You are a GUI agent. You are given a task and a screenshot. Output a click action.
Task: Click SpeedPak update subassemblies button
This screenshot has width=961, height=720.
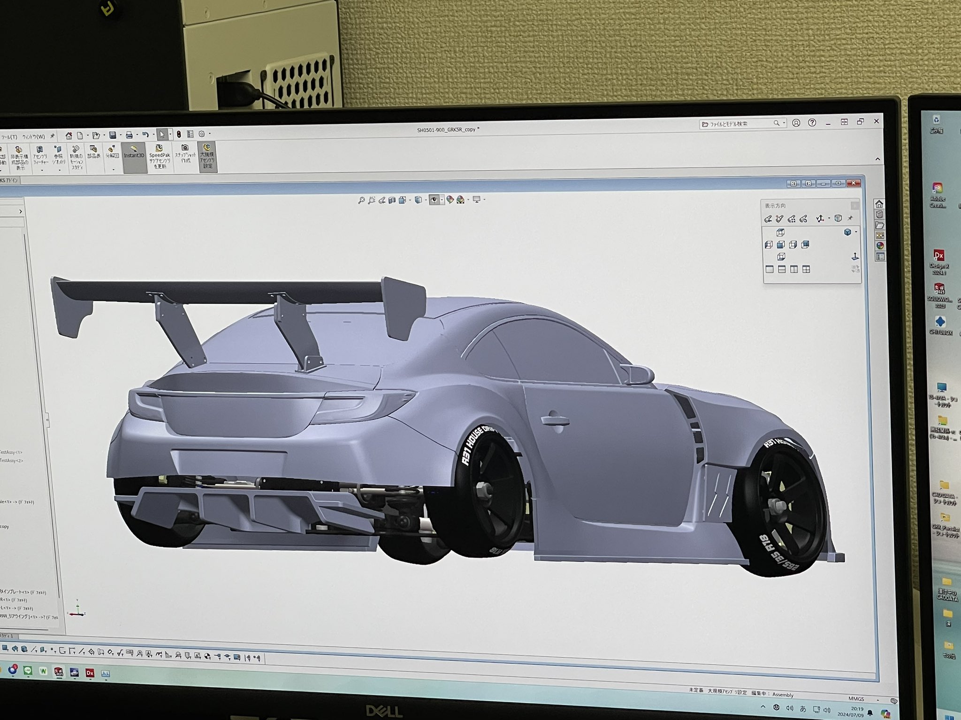(x=160, y=156)
